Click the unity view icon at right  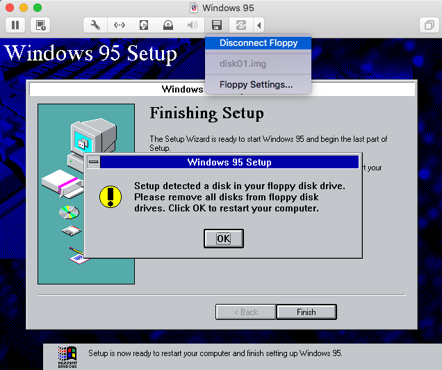426,25
